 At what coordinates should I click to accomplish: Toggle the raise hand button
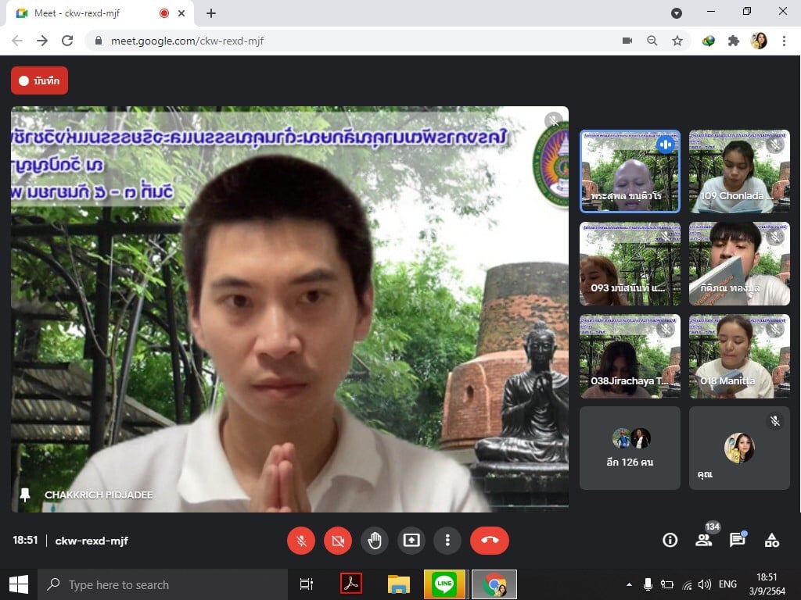click(x=375, y=540)
